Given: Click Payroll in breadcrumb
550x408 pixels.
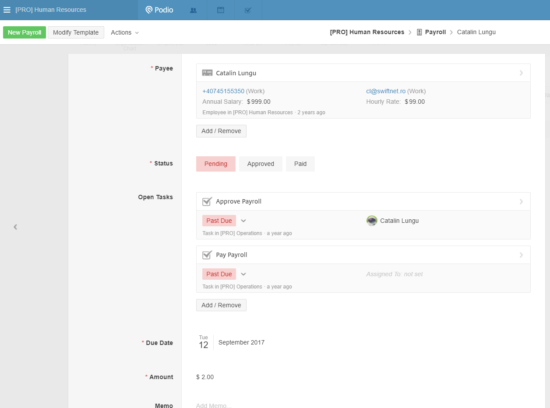Looking at the screenshot, I should click(x=435, y=32).
